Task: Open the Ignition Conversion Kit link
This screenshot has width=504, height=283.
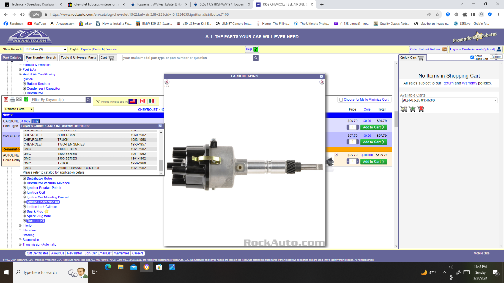Action: click(x=43, y=202)
